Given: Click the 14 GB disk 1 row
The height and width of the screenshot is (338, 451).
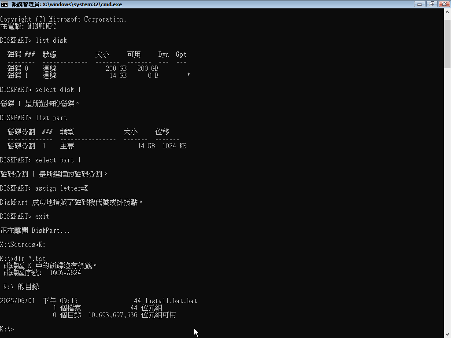Looking at the screenshot, I should (83, 76).
